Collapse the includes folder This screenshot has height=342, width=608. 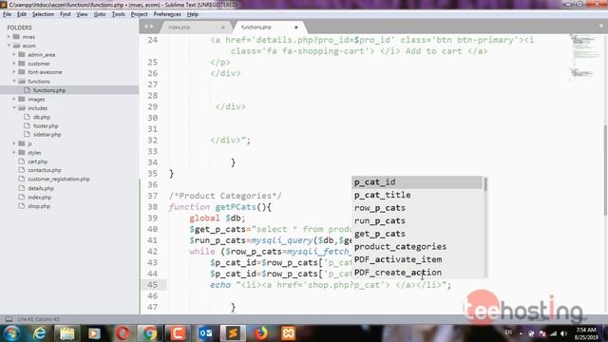[14, 108]
